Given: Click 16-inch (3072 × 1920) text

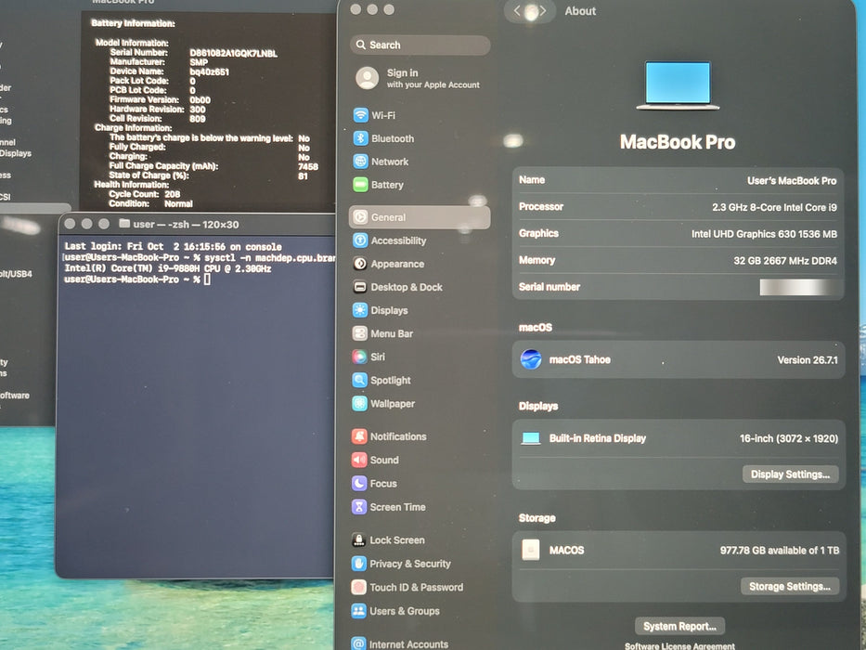Looking at the screenshot, I should pos(789,438).
